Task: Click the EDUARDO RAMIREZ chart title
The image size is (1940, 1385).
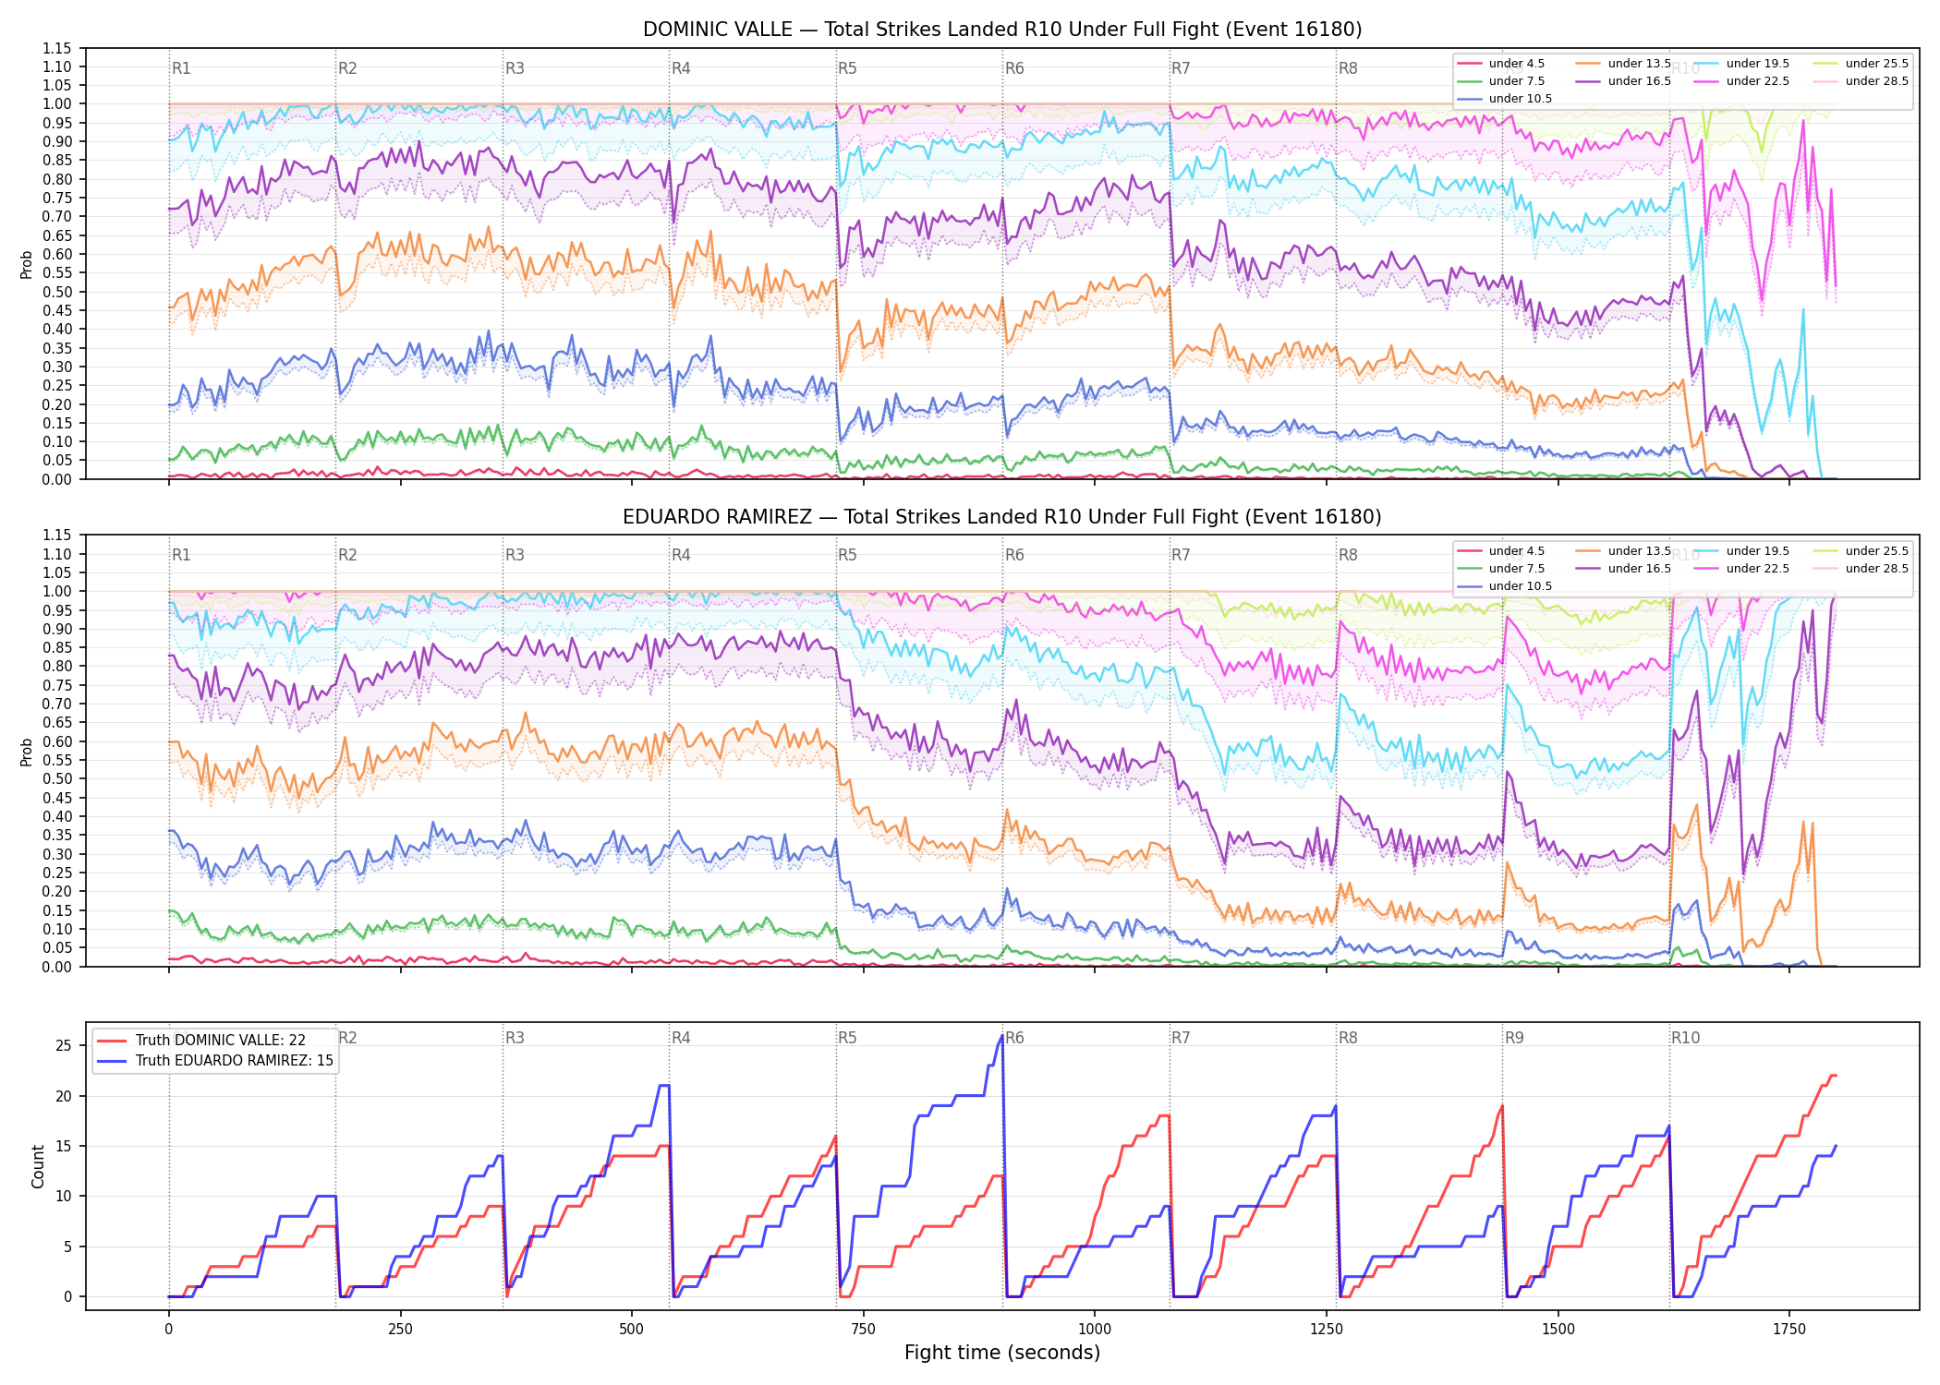Action: pyautogui.click(x=1002, y=517)
